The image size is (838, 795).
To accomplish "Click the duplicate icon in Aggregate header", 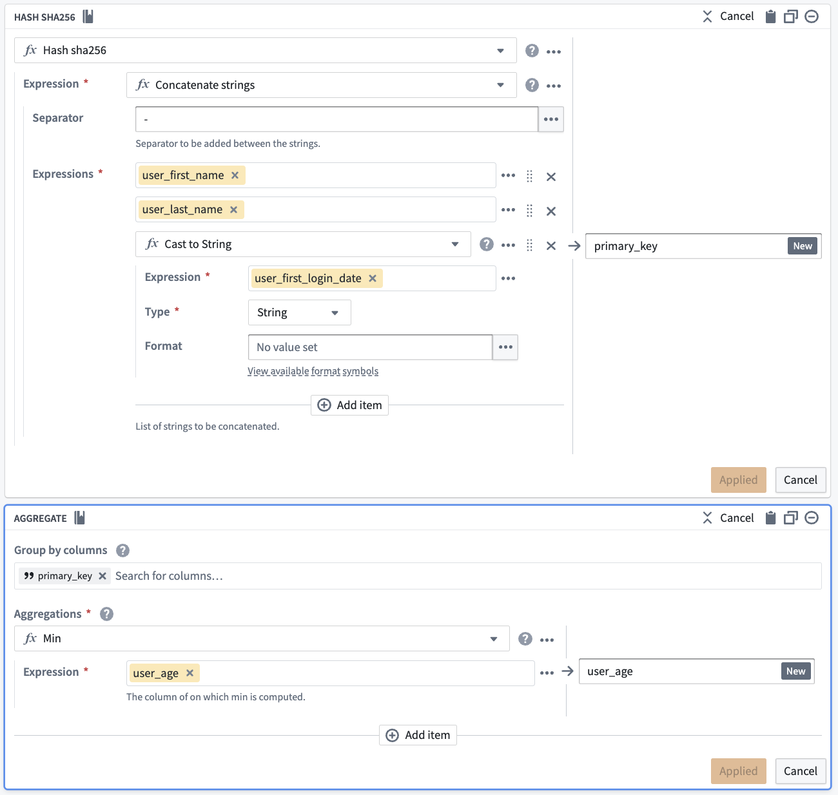I will (791, 518).
